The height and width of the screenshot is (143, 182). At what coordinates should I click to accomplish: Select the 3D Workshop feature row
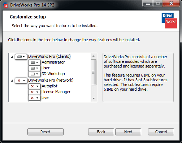tap(53, 74)
